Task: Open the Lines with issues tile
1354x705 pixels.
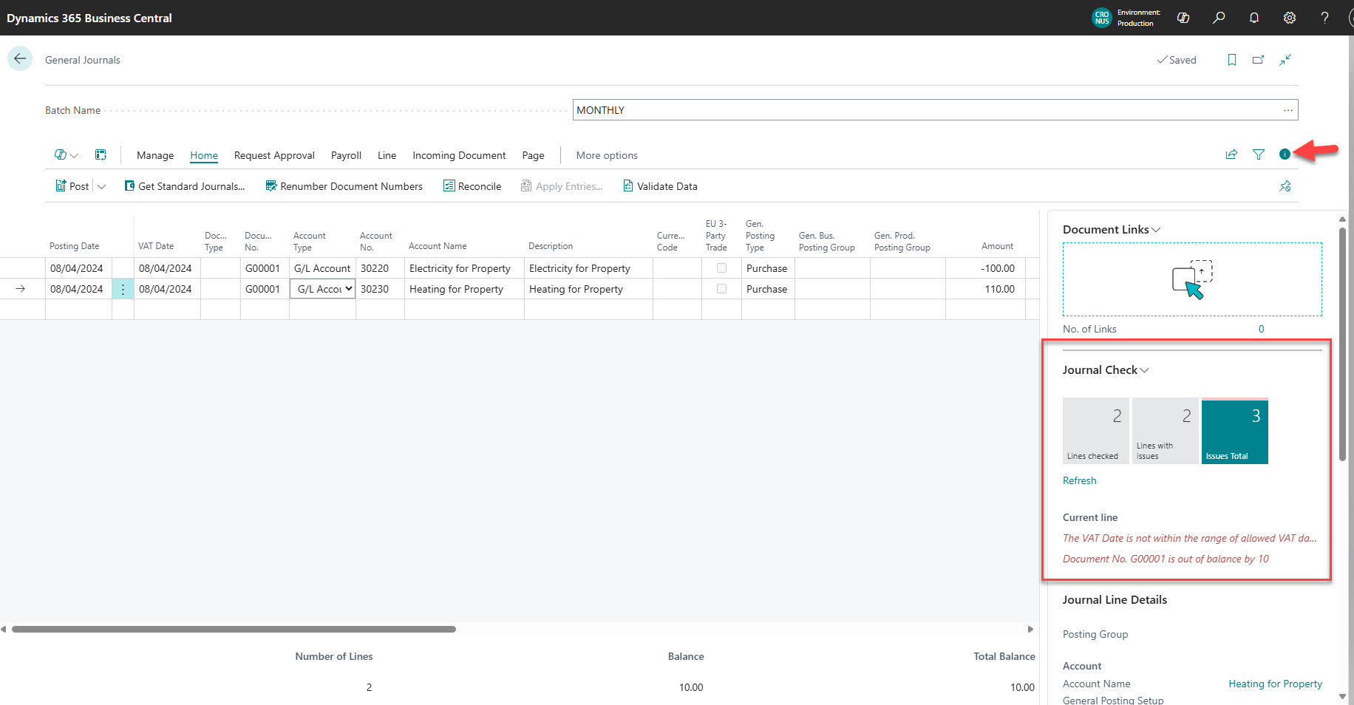Action: click(1165, 432)
